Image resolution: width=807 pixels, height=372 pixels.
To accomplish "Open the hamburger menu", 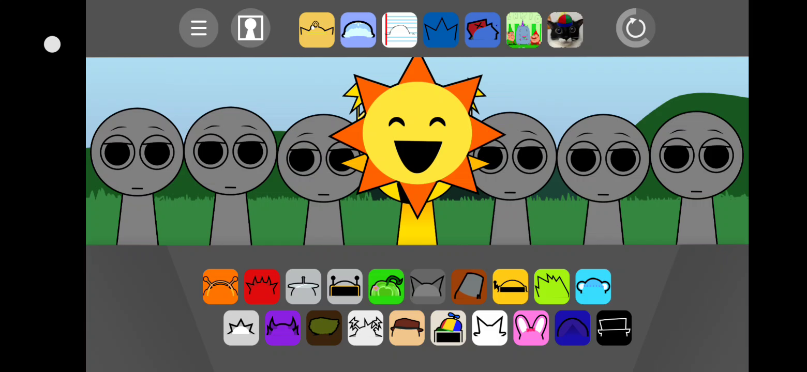I will 199,28.
